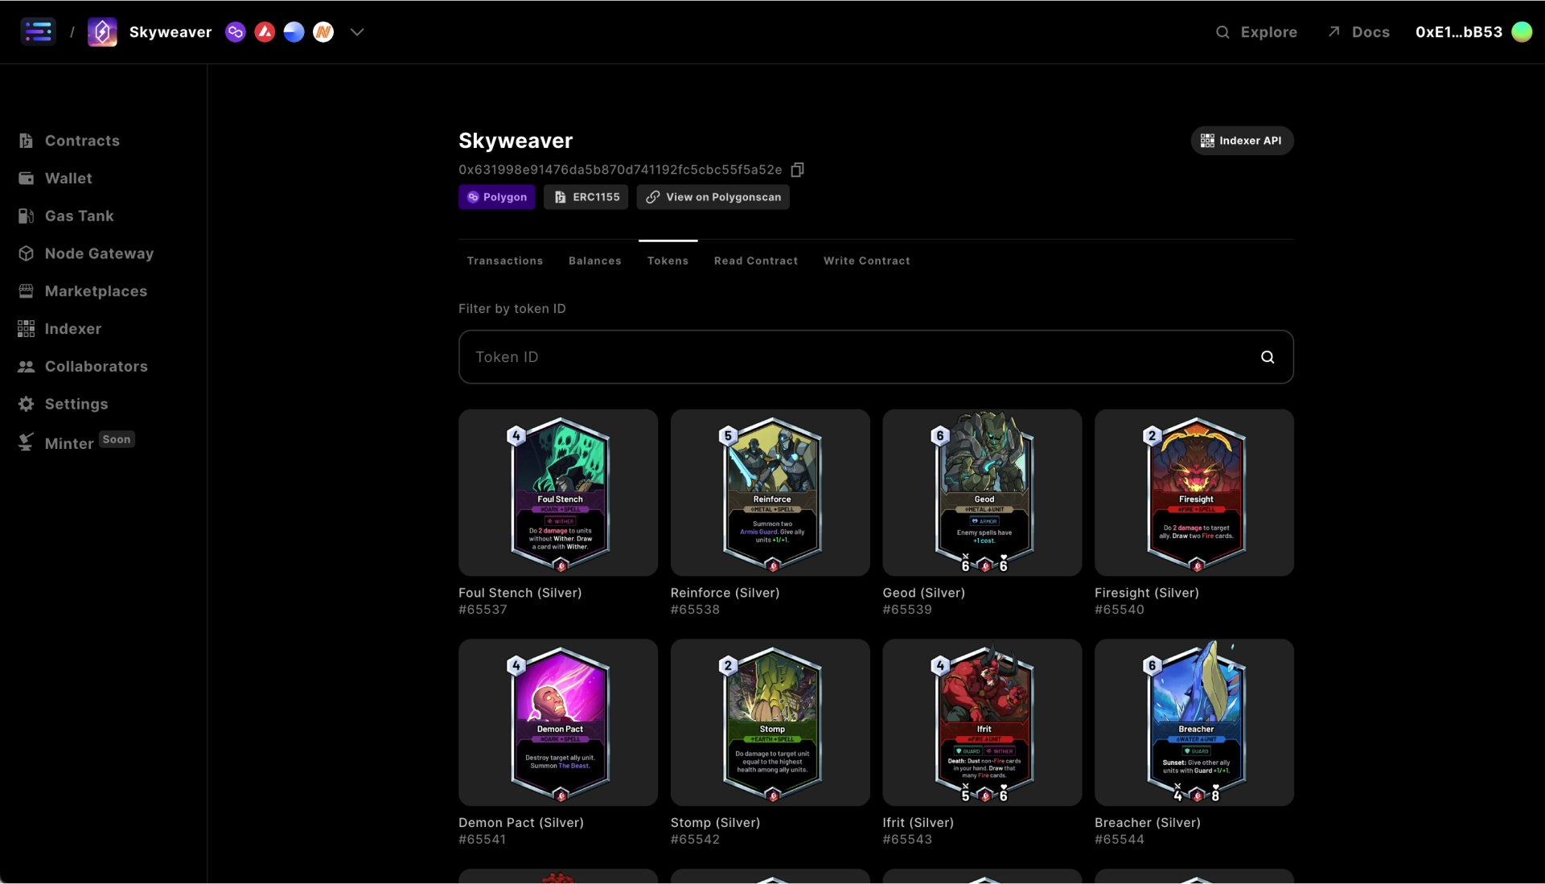Open Marketplaces storefront icon
1545x884 pixels.
point(26,291)
